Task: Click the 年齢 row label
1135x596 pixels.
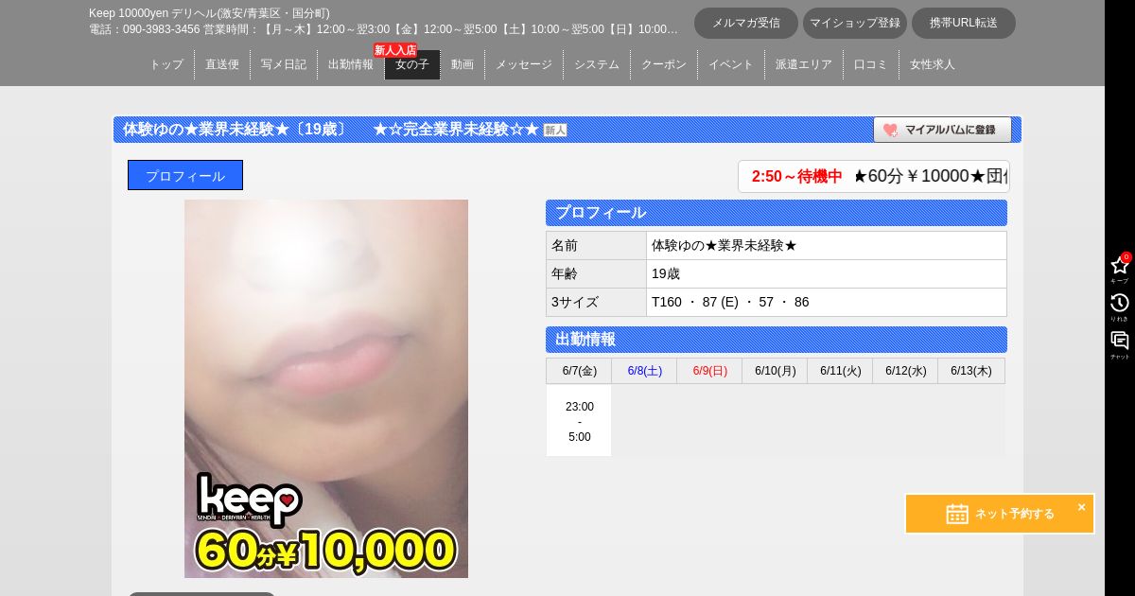Action: point(597,273)
